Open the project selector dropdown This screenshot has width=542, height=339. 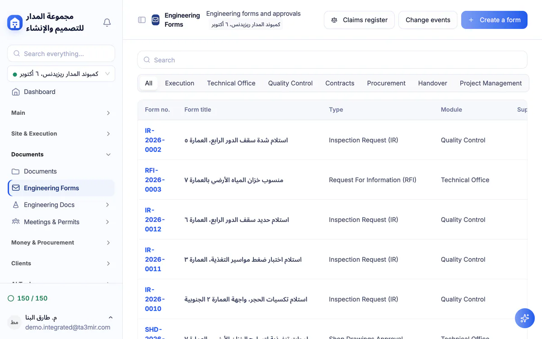(x=61, y=74)
